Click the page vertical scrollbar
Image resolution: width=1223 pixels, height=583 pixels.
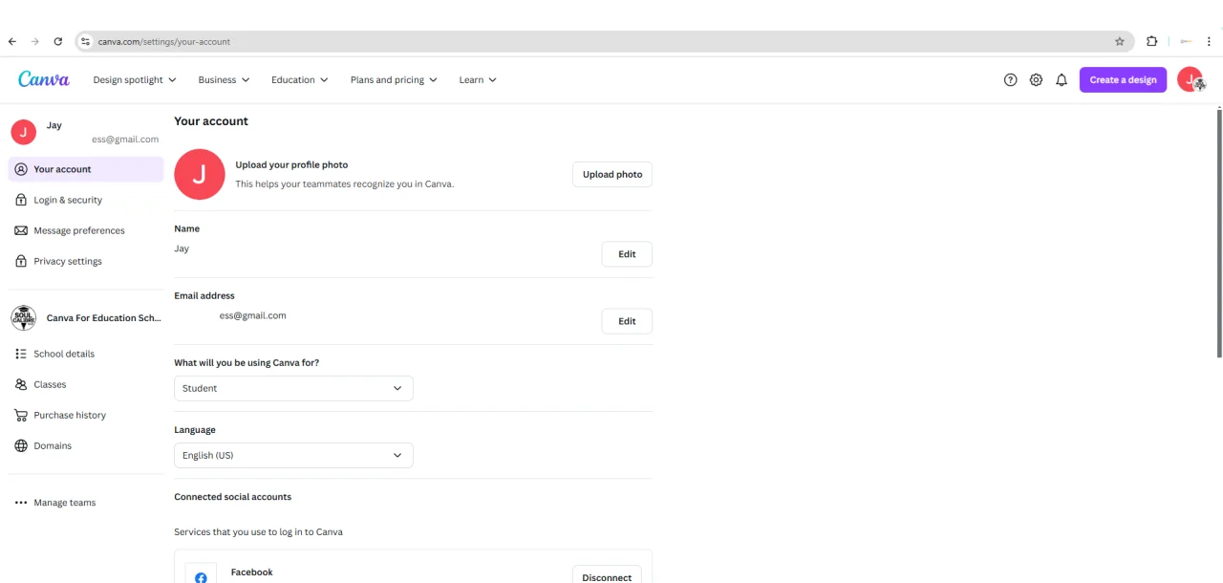(1219, 234)
